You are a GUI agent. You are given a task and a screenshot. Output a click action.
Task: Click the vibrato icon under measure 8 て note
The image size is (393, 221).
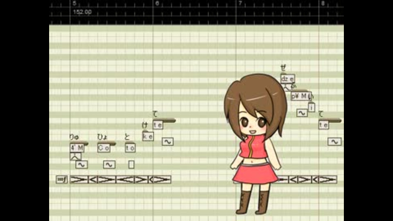pos(334,142)
